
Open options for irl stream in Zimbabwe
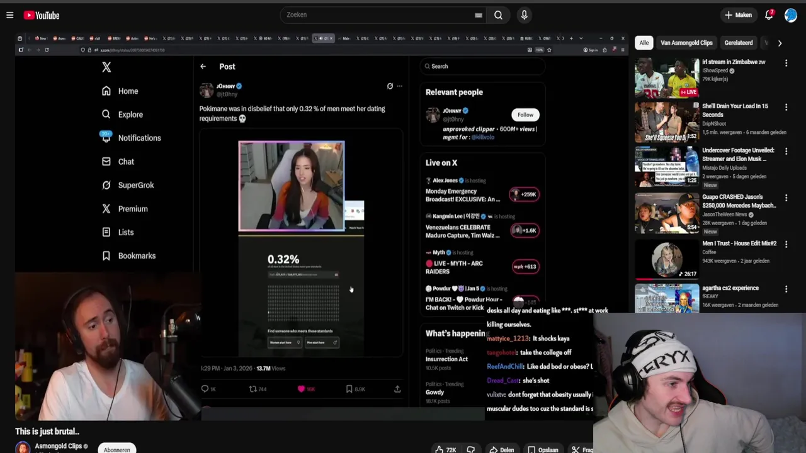click(x=786, y=63)
